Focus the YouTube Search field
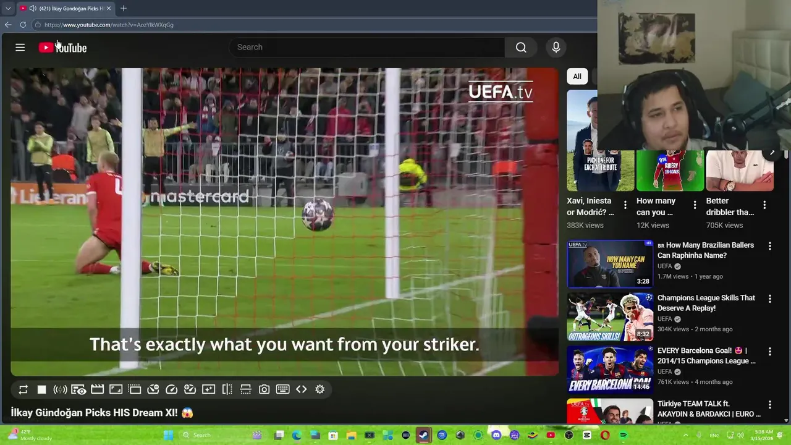 coord(367,48)
